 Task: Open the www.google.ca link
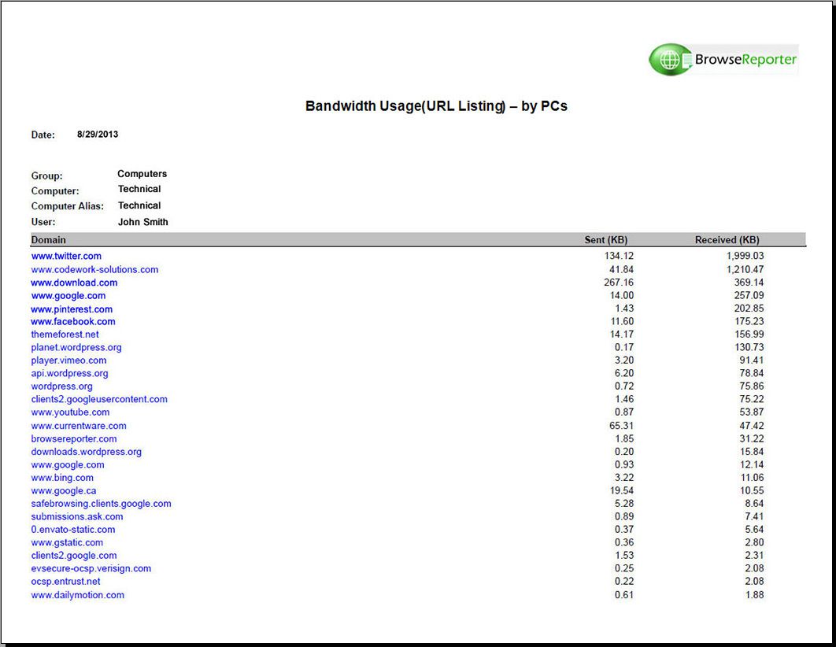pyautogui.click(x=64, y=490)
